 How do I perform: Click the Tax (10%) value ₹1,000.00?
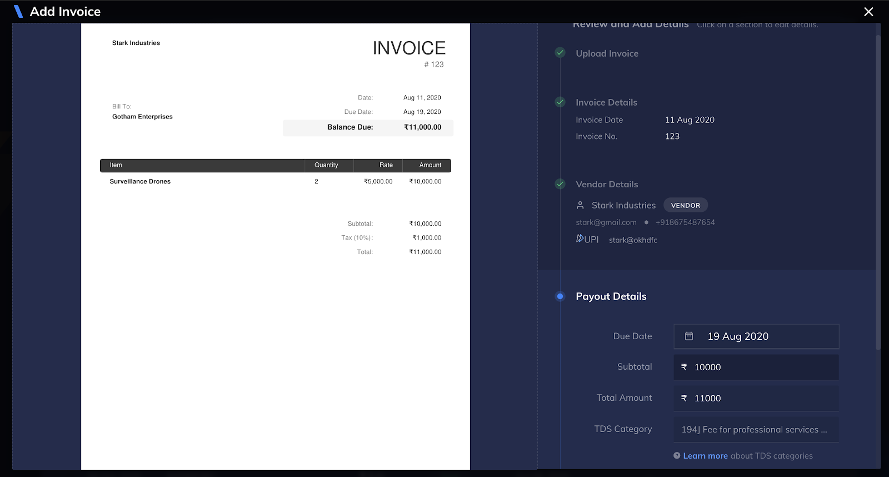(427, 237)
